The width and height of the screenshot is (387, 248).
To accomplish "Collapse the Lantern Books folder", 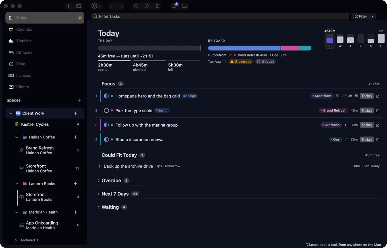I will pos(17,184).
